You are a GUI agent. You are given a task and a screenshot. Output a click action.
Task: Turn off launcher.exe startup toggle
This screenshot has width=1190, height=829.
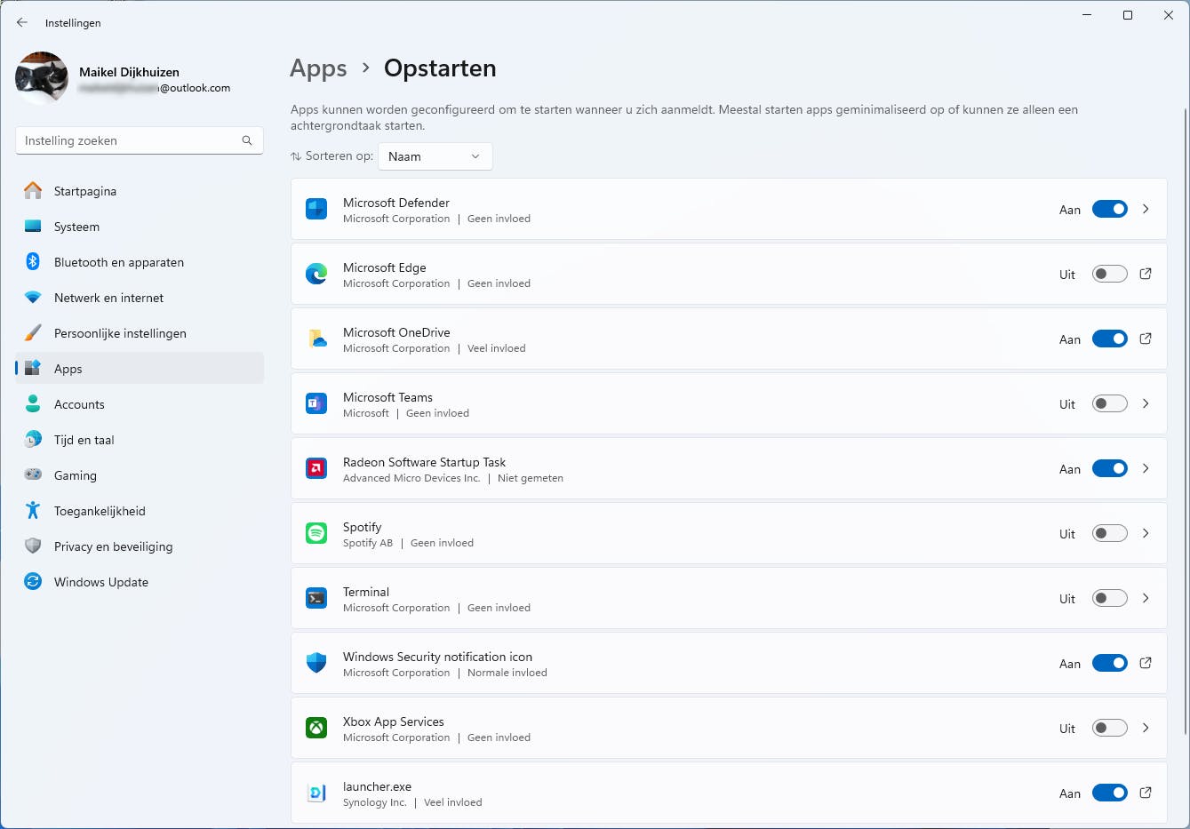click(1109, 793)
